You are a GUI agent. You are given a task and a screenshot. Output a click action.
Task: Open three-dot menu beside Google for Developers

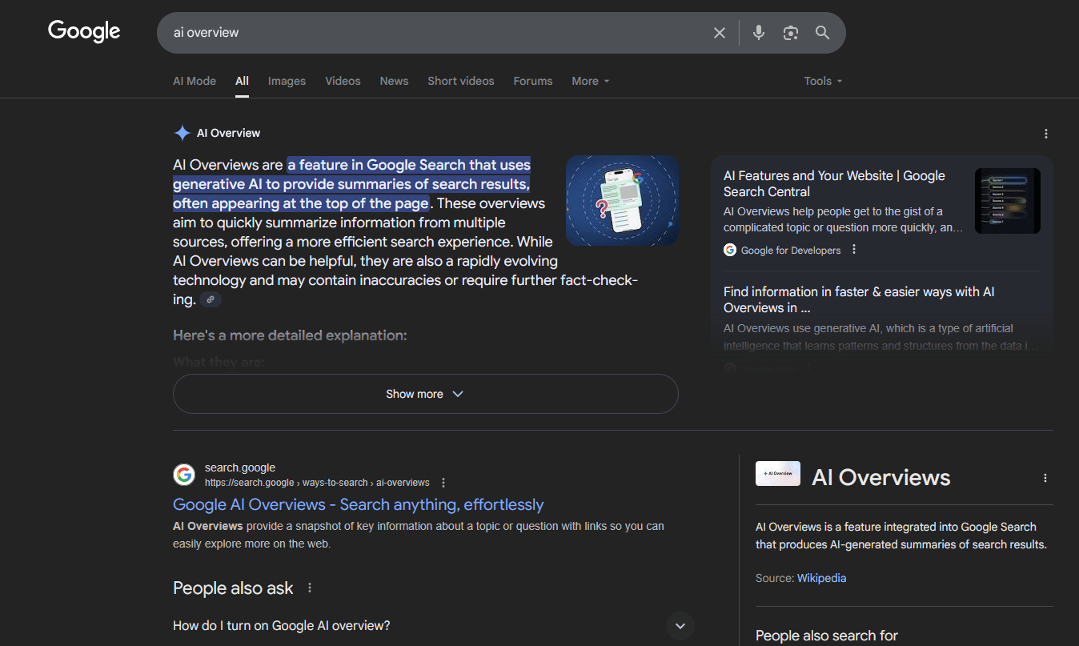tap(854, 250)
